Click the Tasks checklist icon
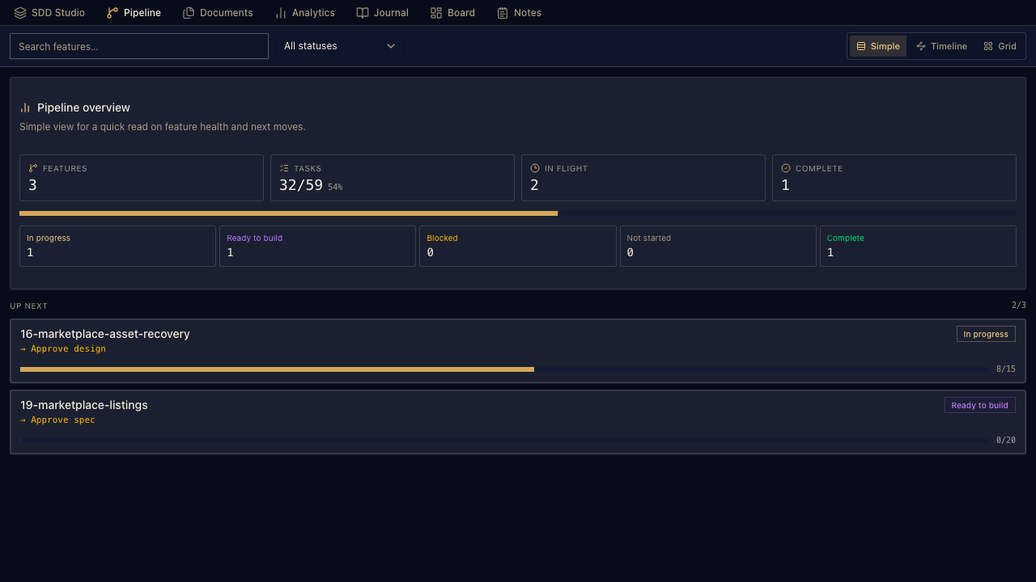 coord(284,168)
